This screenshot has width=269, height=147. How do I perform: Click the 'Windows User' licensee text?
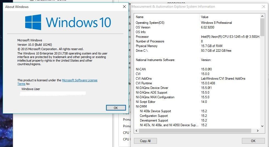pos(31,89)
